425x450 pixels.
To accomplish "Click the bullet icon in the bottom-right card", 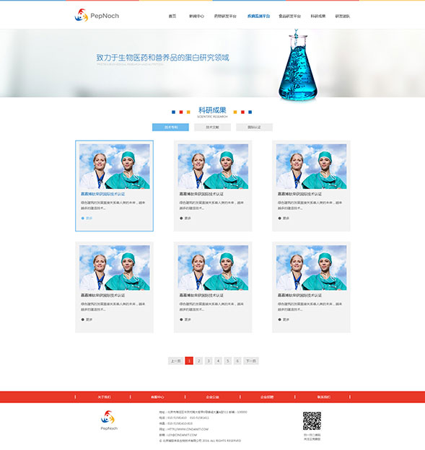I will coord(279,319).
